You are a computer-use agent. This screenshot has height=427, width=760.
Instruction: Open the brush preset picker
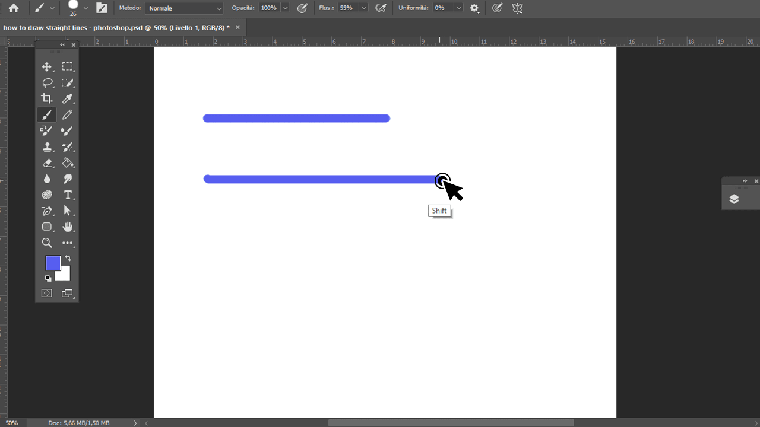(74, 8)
